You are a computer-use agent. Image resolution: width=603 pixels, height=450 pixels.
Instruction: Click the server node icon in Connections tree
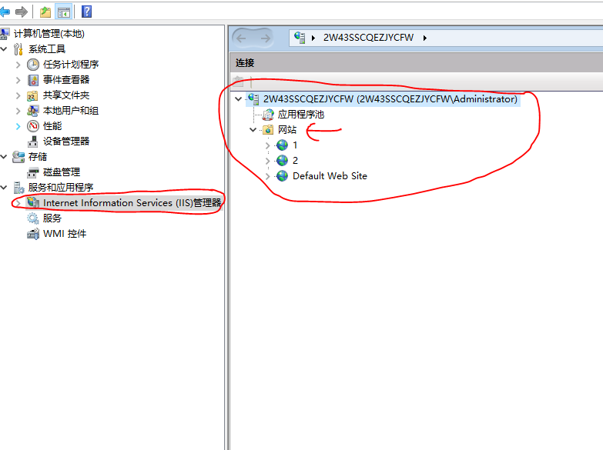pyautogui.click(x=253, y=99)
